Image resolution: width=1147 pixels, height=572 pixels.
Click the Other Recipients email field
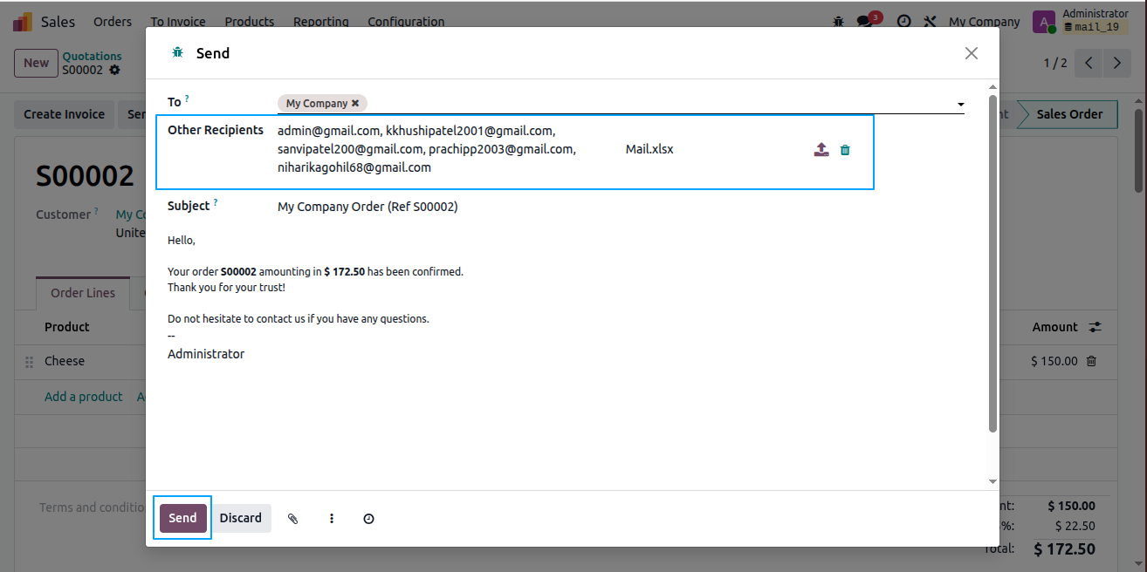(428, 149)
